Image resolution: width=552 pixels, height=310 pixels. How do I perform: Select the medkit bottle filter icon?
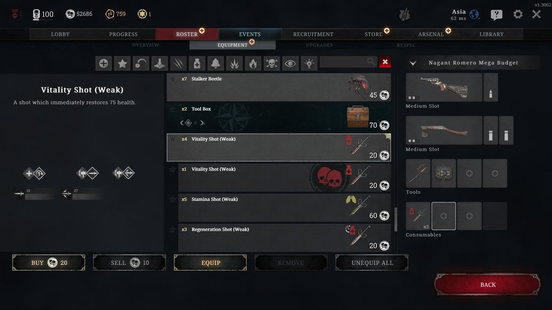pos(197,63)
